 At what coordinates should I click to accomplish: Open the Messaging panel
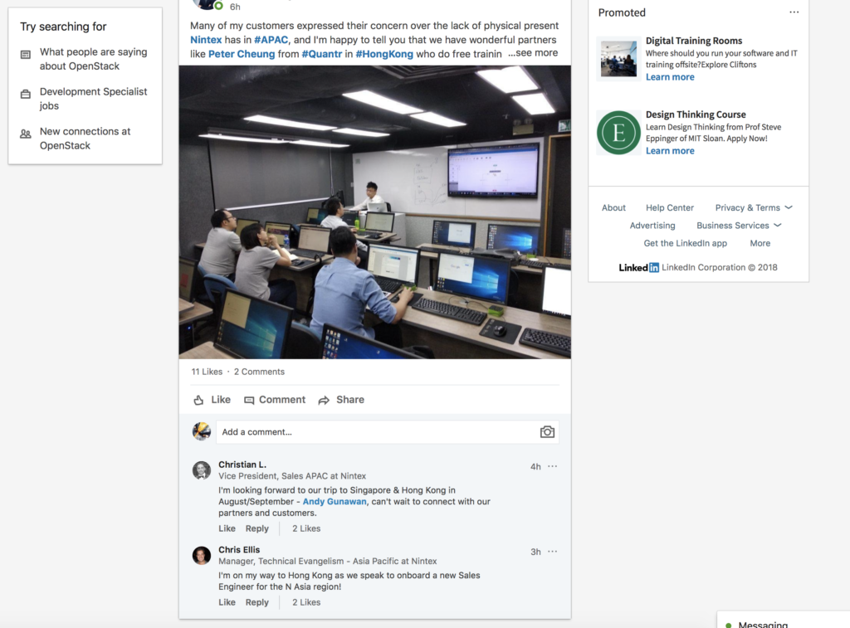[x=784, y=621]
